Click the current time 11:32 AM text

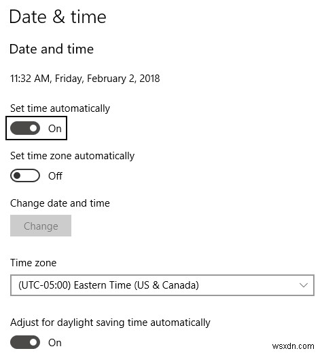30,79
